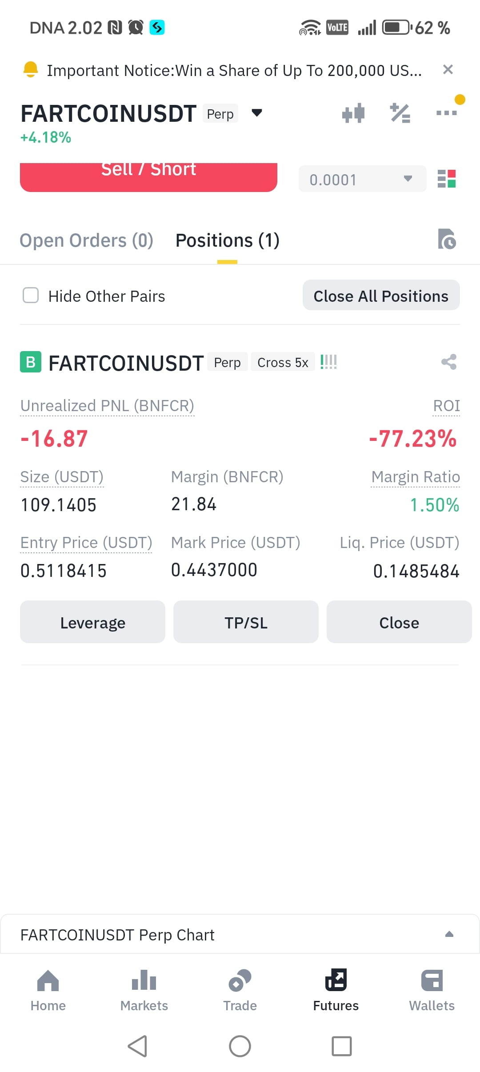Tap the notice bell icon
The height and width of the screenshot is (1072, 480).
[31, 70]
